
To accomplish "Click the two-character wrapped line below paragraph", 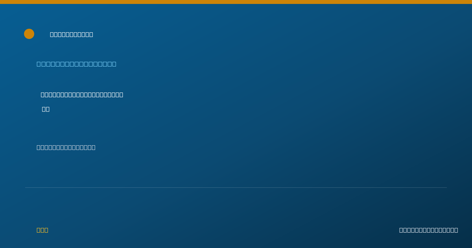I will pyautogui.click(x=46, y=109).
